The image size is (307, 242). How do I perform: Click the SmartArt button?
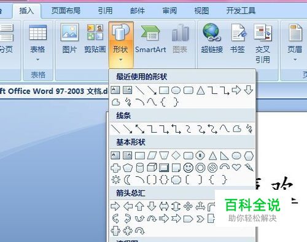[x=151, y=39]
